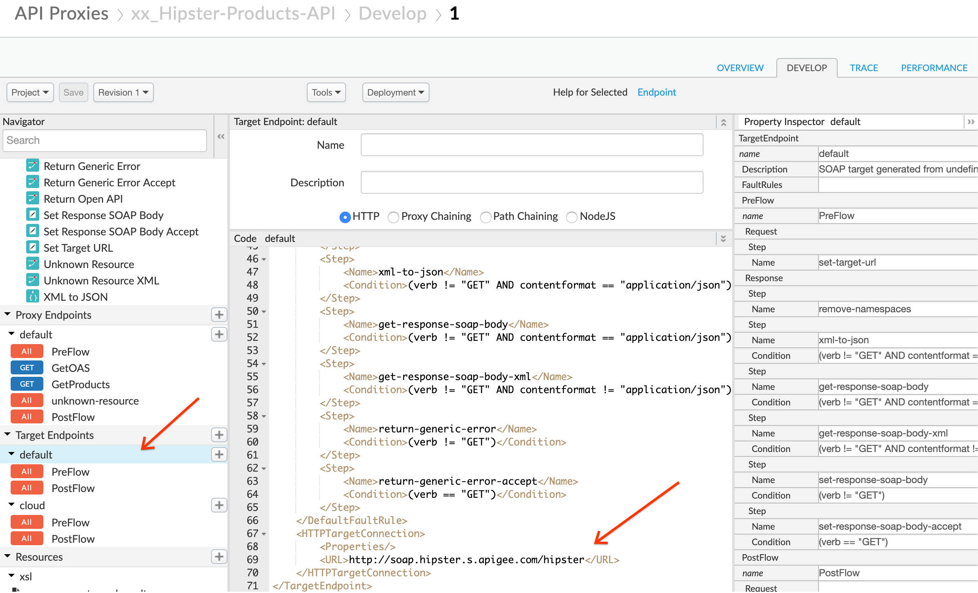Click the Set Response SOAP Body Accept icon
The width and height of the screenshot is (978, 593).
tap(33, 231)
